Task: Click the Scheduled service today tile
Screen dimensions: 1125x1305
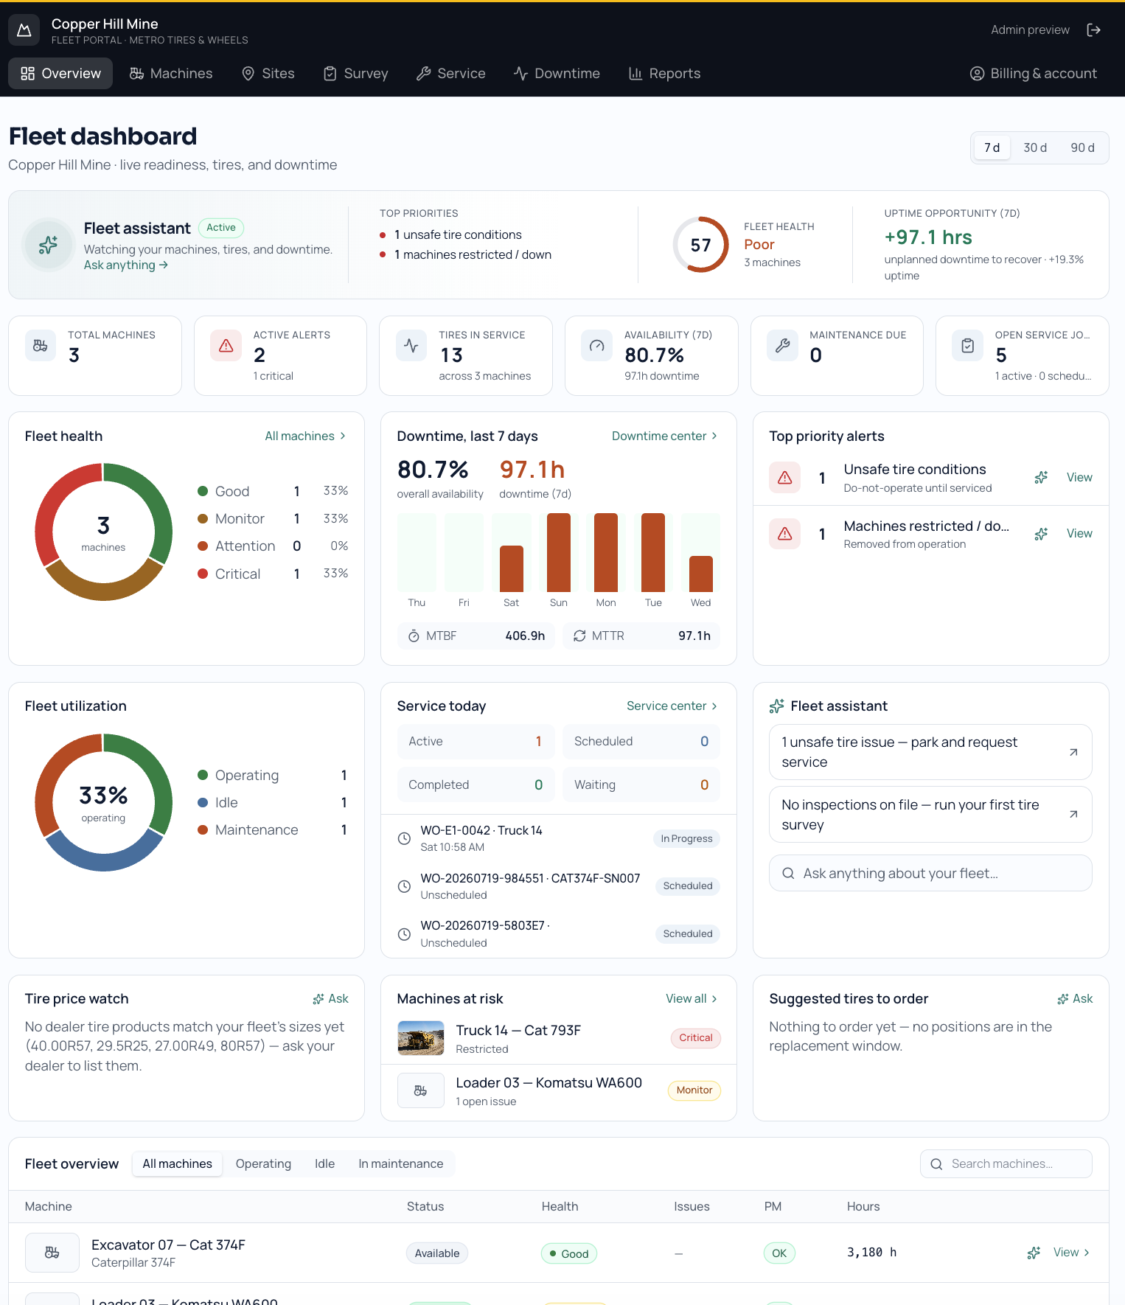Action: pos(641,742)
